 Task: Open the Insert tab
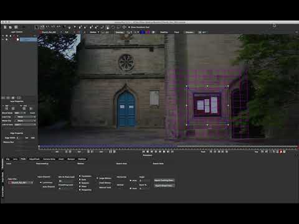[61, 159]
